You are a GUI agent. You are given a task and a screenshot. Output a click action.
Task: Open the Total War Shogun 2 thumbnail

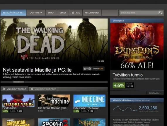[x=54, y=122]
